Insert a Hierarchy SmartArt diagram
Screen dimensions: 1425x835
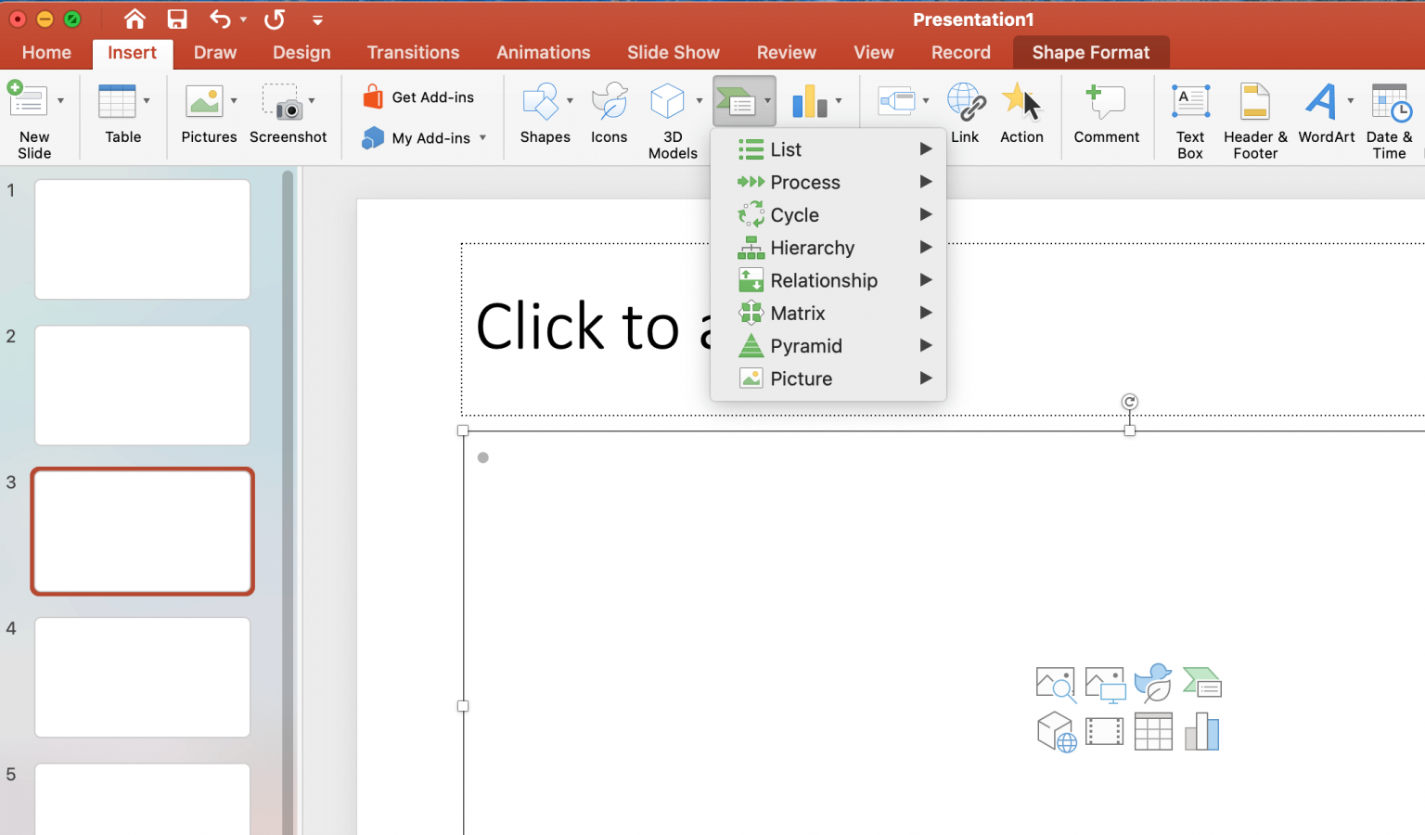coord(812,247)
